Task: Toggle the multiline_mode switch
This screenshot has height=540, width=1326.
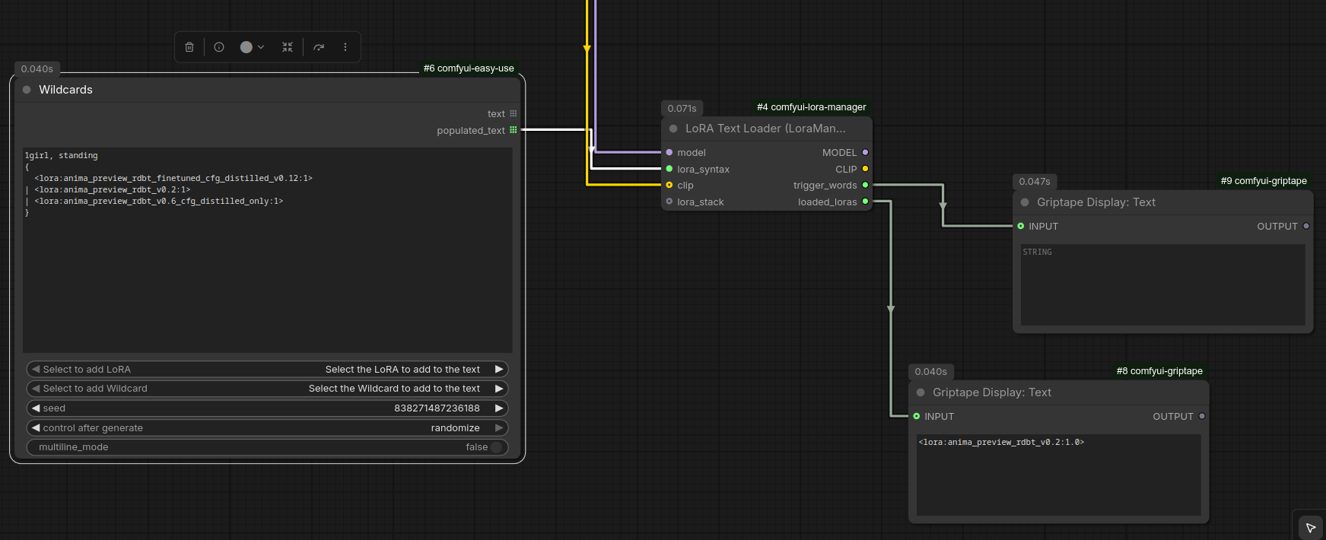Action: point(496,447)
